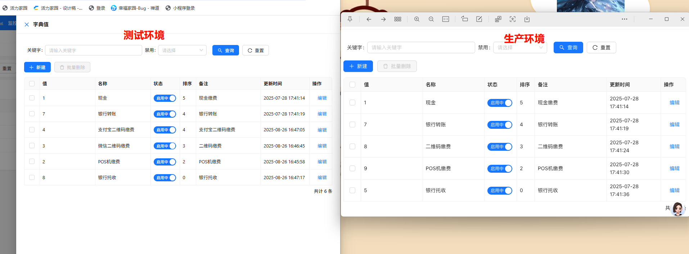Check 银行托收 row in test table
The image size is (689, 254).
tap(32, 177)
